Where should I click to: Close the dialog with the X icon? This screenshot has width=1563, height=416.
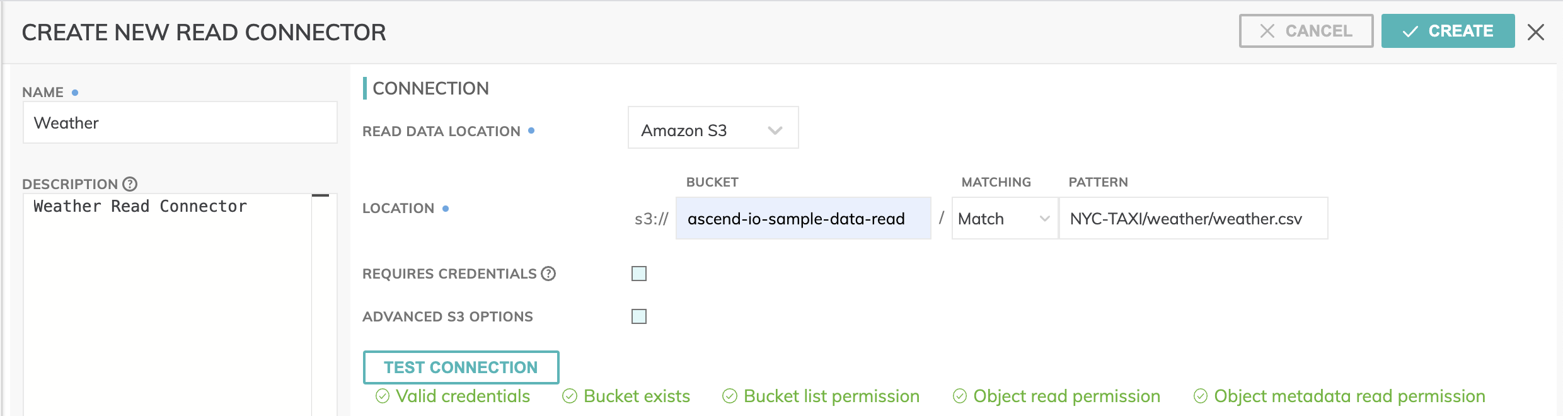[1536, 32]
